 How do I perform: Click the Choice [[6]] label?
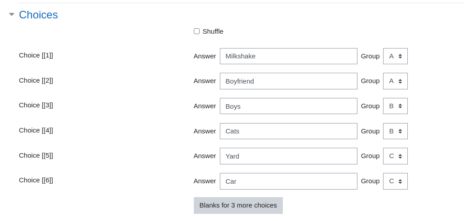point(36,180)
